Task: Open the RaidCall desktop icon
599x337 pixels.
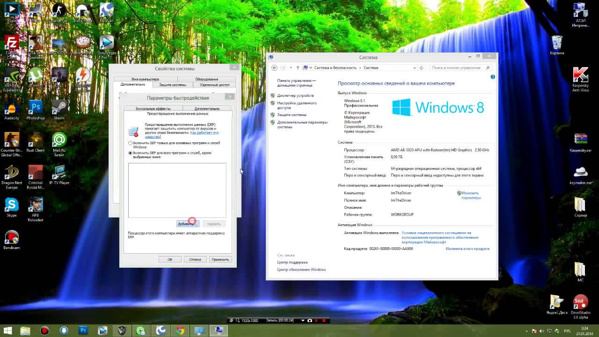Action: click(107, 13)
